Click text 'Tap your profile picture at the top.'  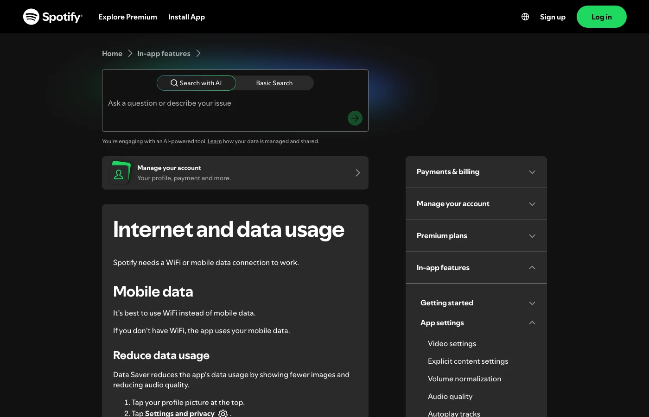[188, 403]
